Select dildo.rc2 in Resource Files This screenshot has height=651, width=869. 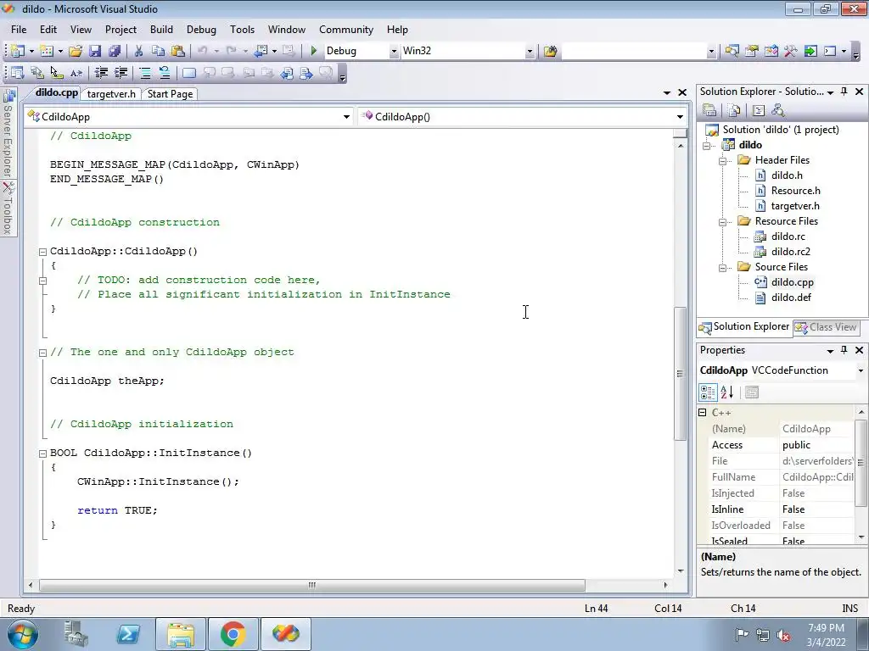point(790,251)
